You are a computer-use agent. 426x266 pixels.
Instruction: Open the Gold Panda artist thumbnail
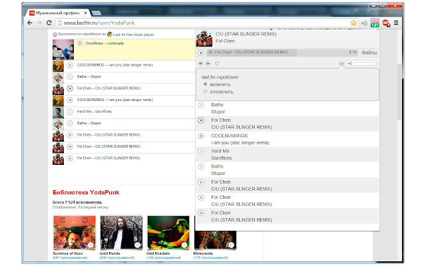coord(121,233)
